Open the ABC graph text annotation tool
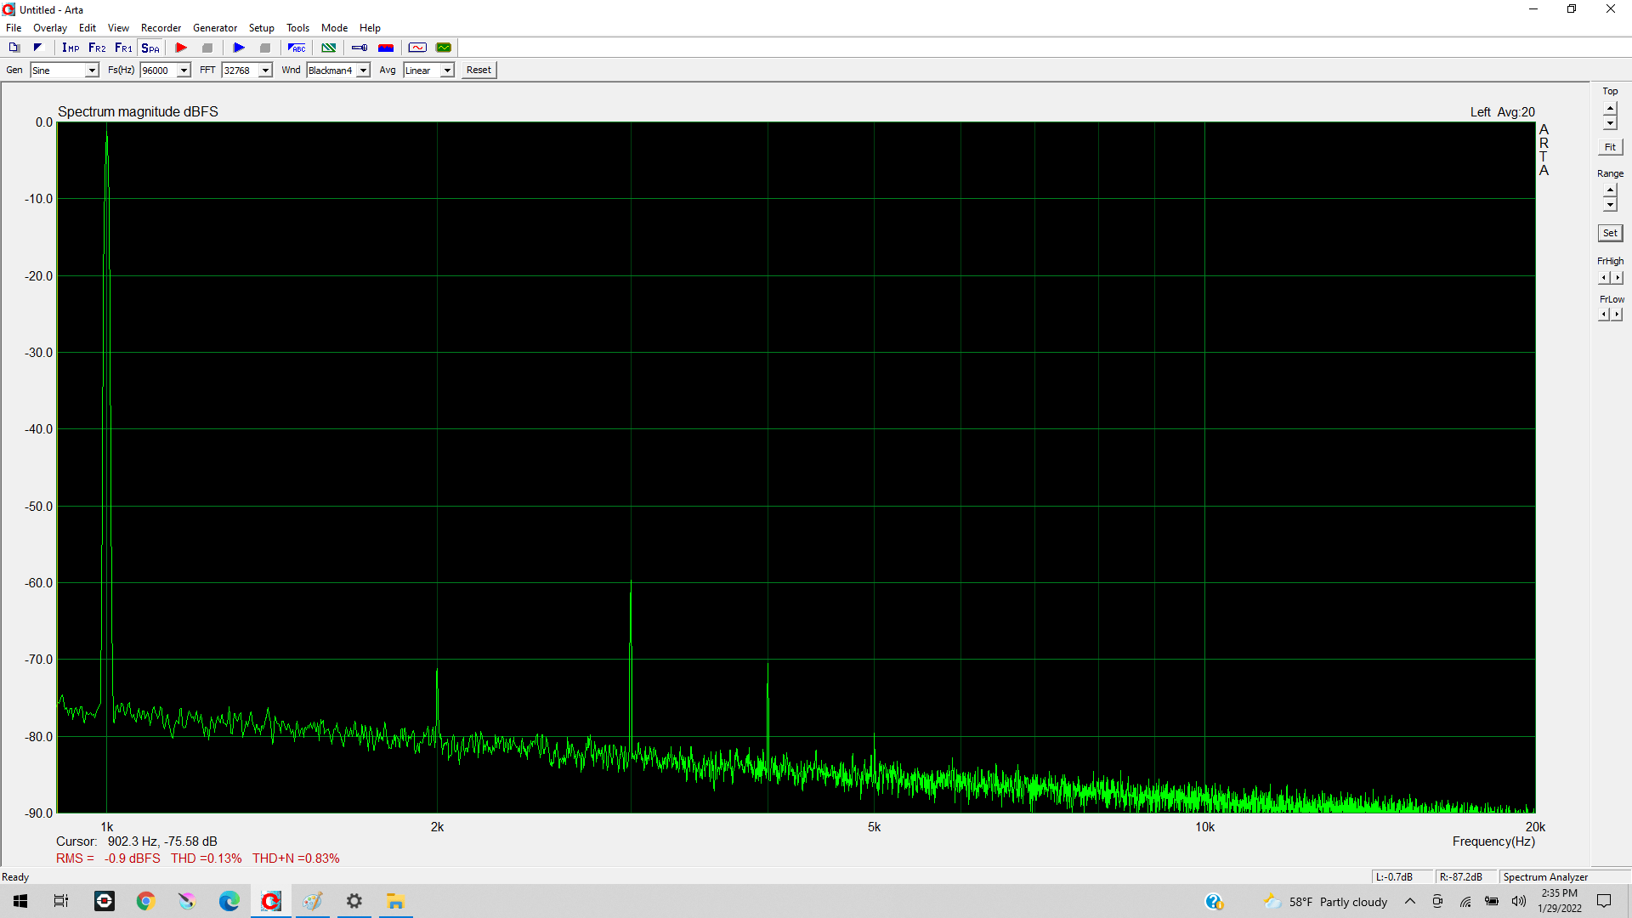 (297, 48)
